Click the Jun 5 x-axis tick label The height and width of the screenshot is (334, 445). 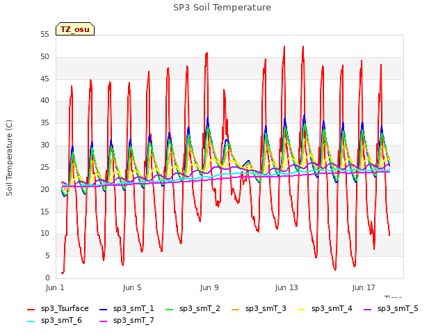point(132,287)
